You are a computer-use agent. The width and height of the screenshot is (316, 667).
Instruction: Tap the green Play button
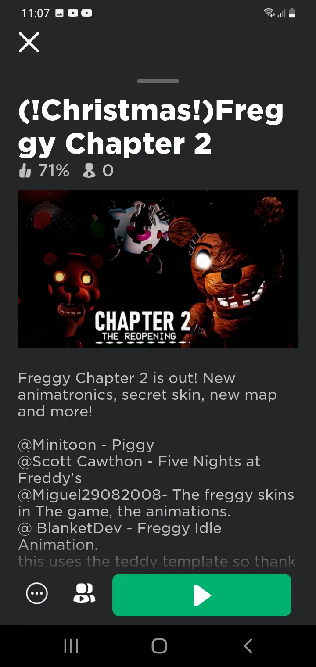[x=202, y=595]
